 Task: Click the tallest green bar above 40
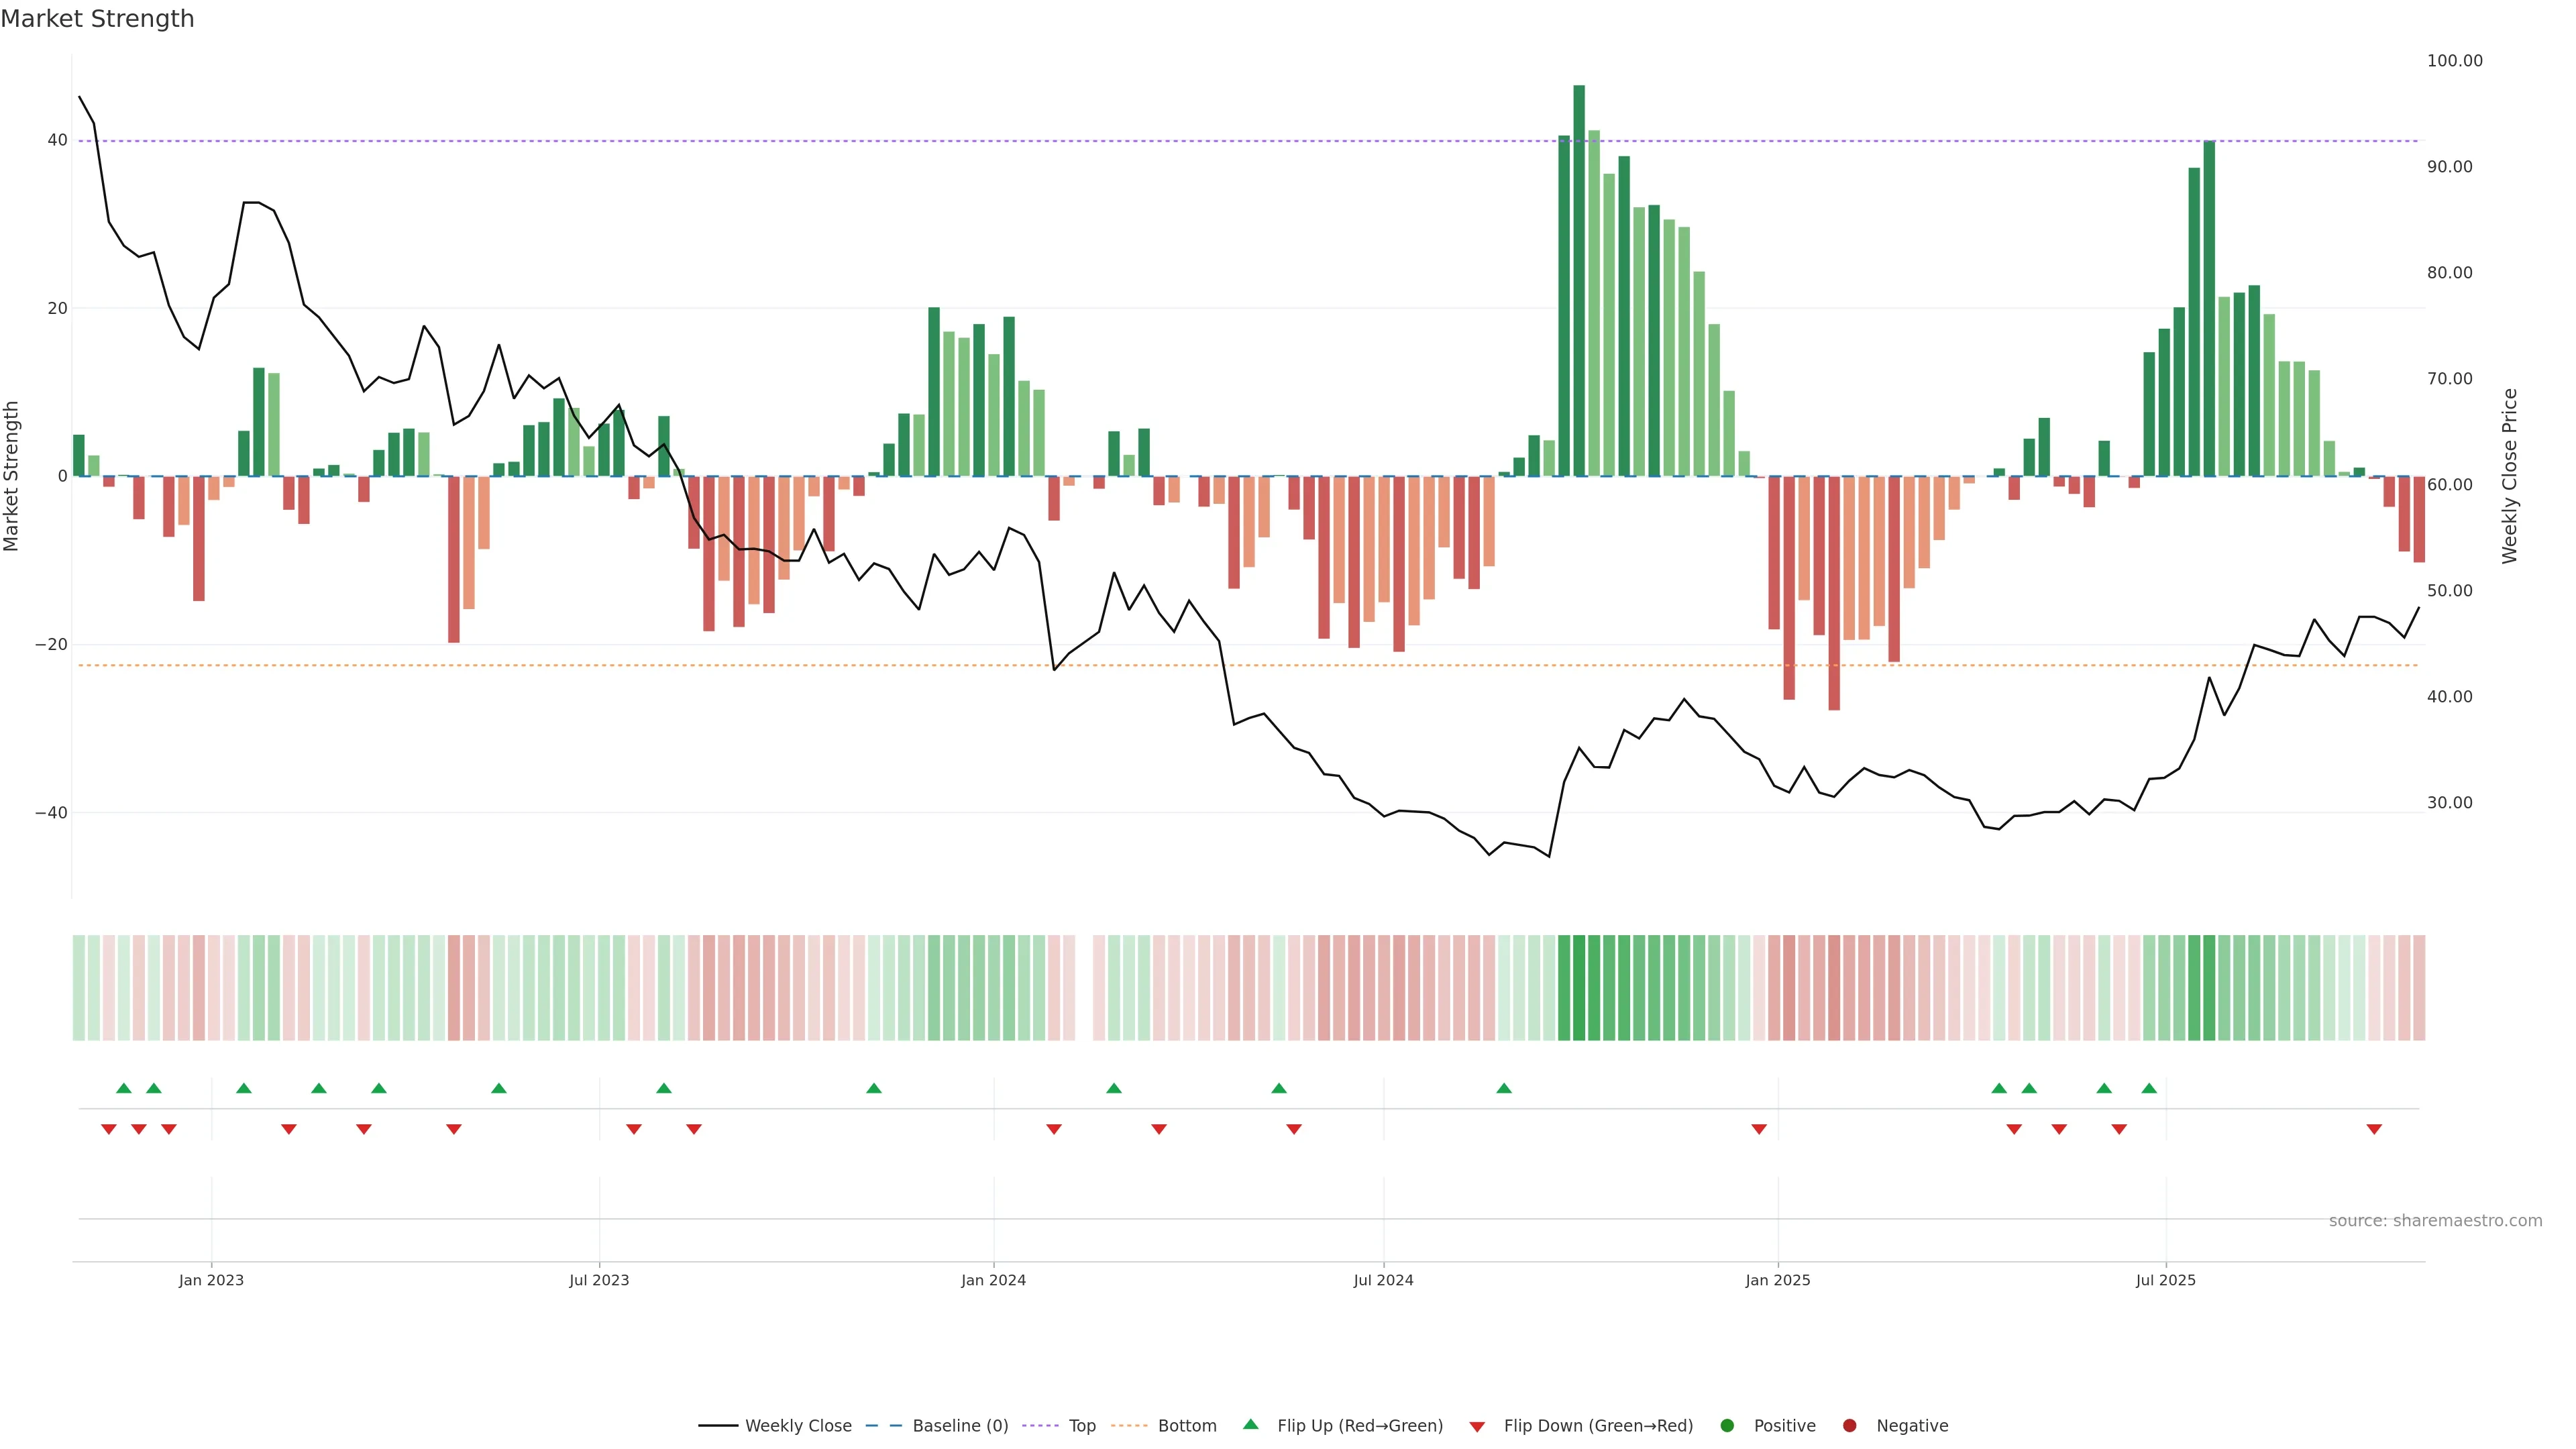tap(1579, 280)
